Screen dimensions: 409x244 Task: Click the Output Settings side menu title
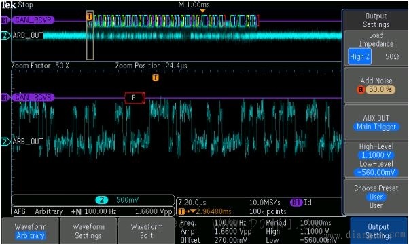click(x=376, y=20)
